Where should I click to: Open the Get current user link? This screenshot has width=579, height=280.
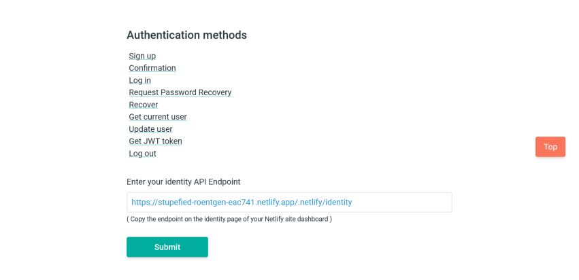click(158, 117)
